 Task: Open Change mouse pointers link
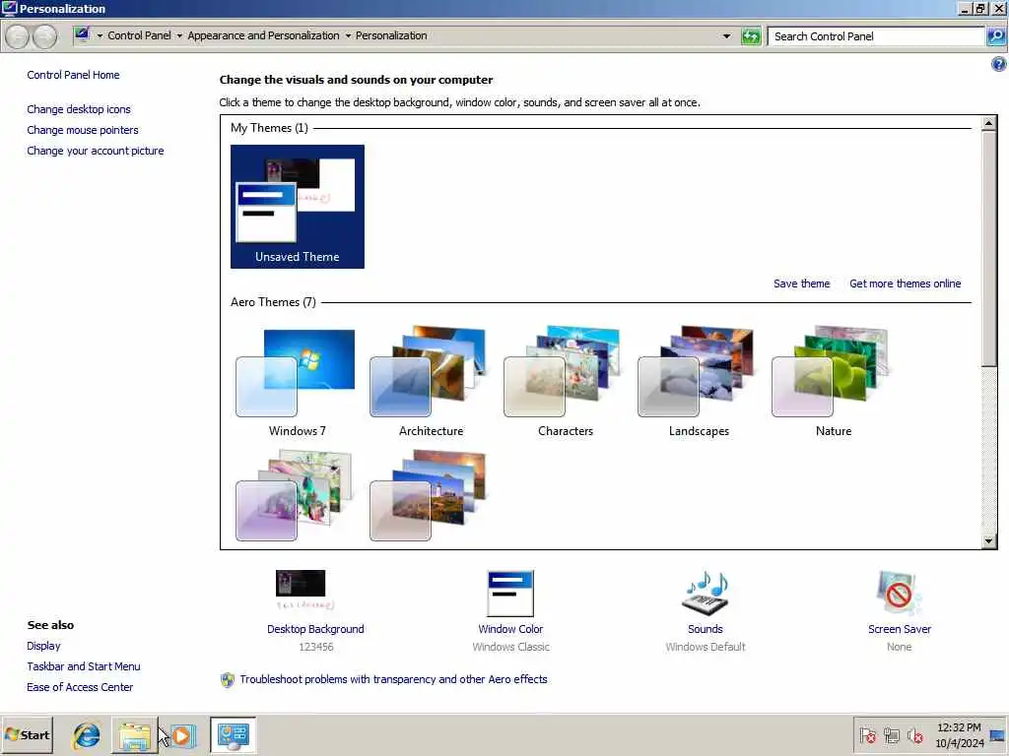[x=83, y=130]
